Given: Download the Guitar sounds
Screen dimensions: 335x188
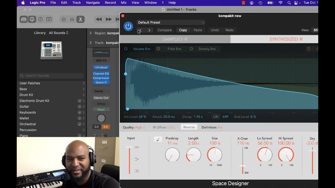Looking at the screenshot, I should [x=80, y=107].
